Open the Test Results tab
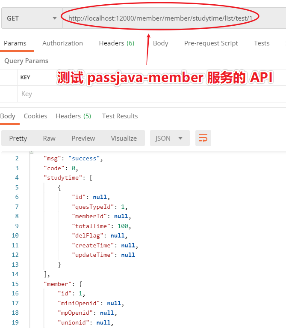 coord(120,116)
